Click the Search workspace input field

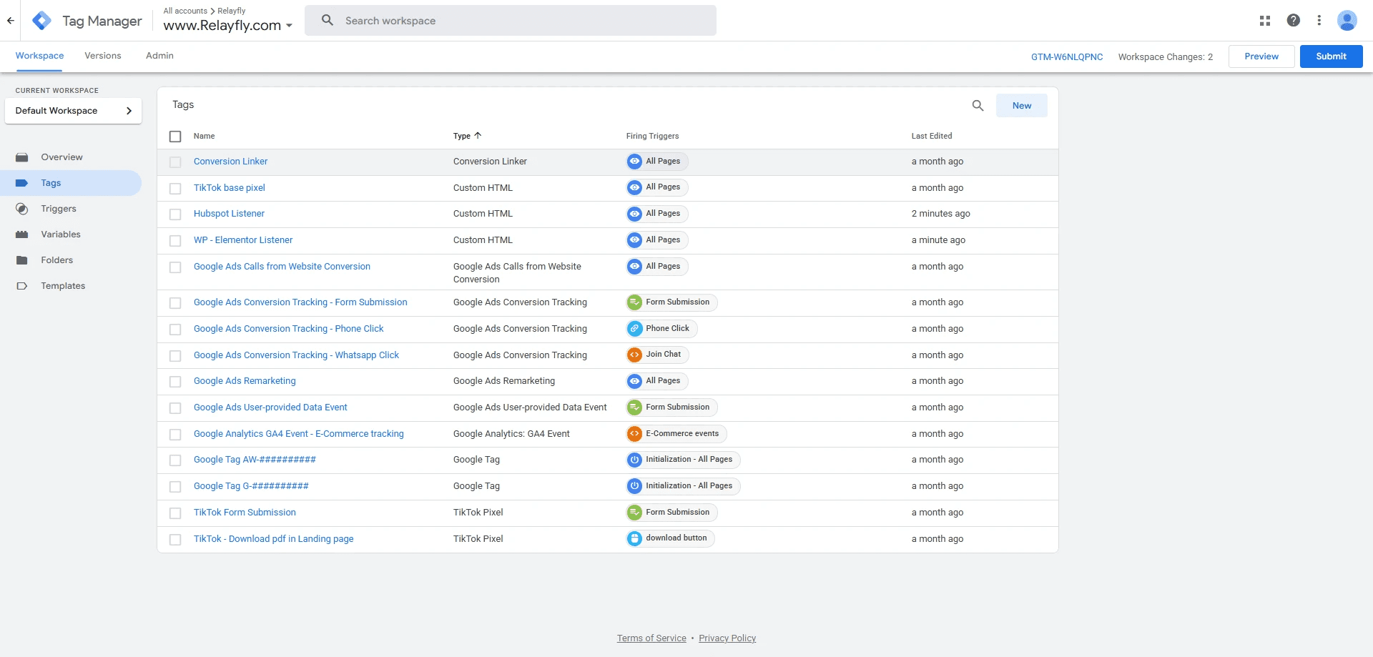511,21
